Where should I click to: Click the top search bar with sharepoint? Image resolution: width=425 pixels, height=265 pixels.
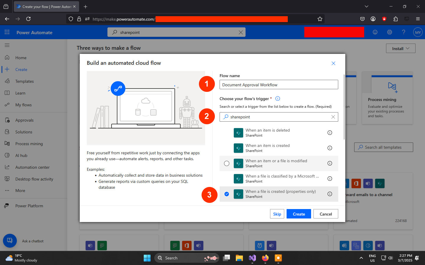pos(176,32)
